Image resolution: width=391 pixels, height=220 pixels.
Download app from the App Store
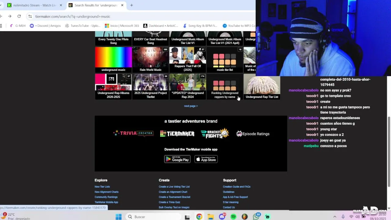tap(206, 159)
